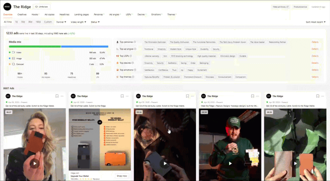This screenshot has width=330, height=181.
Task: Open more options on third ad card
Action: pos(192,96)
